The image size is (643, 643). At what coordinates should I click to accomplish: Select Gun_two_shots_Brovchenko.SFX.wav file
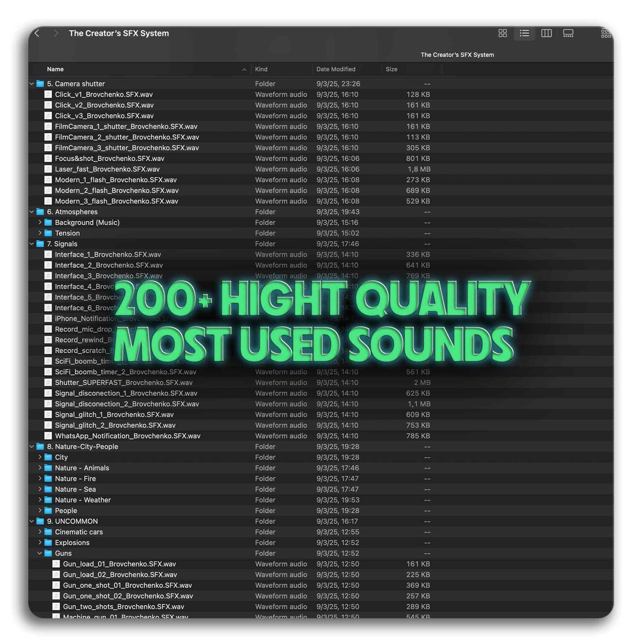click(x=123, y=607)
